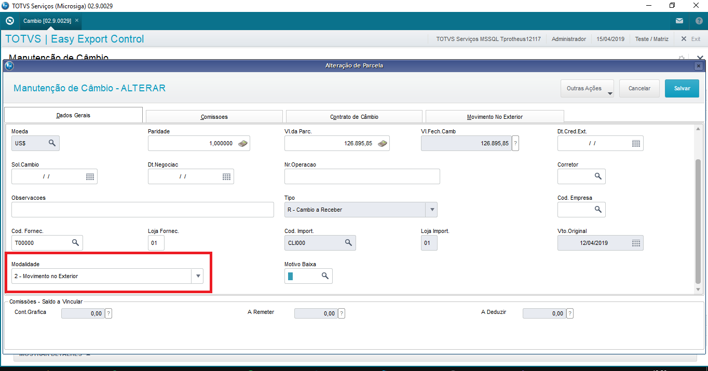708x371 pixels.
Task: Open the Dt.Cred.Ext. calendar picker
Action: click(636, 143)
